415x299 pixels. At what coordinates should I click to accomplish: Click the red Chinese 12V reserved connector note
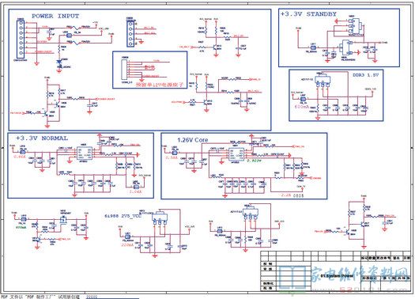tap(160, 85)
